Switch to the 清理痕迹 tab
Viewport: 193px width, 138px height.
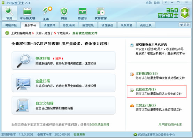[x=107, y=25]
